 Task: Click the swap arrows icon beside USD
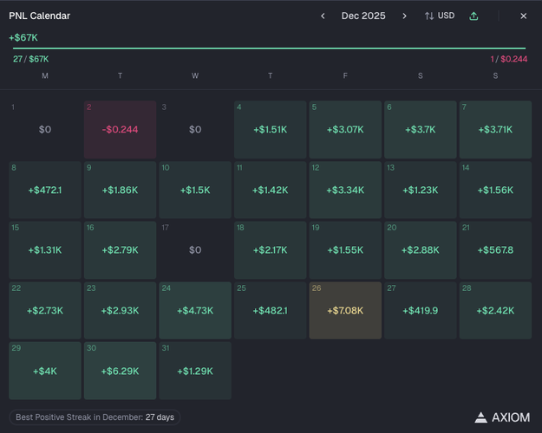pyautogui.click(x=429, y=16)
